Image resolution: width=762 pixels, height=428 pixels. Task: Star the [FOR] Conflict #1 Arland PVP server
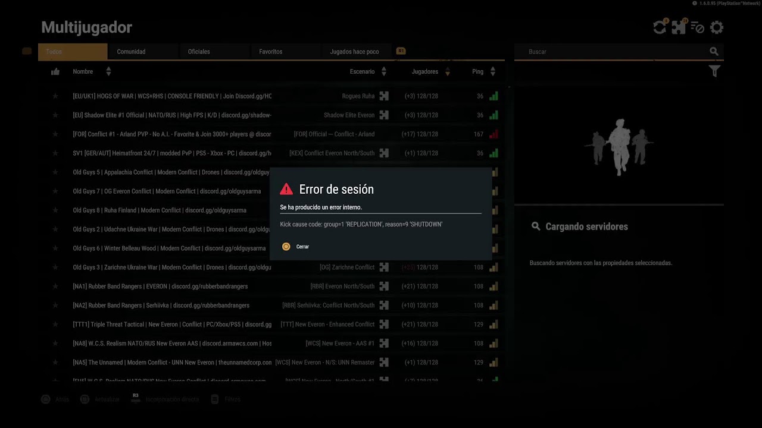point(55,134)
